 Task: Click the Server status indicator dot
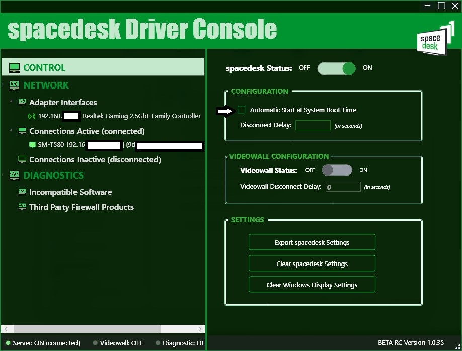(x=8, y=343)
